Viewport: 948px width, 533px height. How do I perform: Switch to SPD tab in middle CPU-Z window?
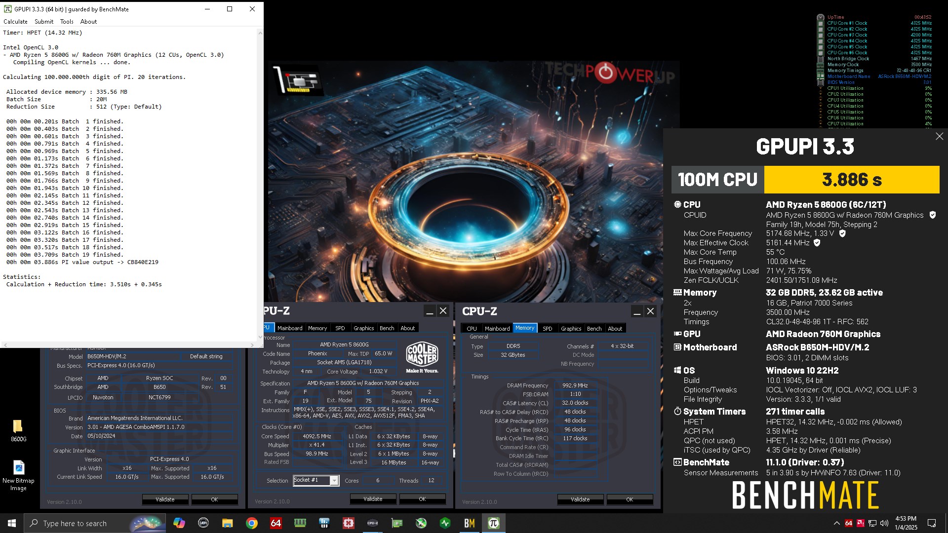click(340, 328)
